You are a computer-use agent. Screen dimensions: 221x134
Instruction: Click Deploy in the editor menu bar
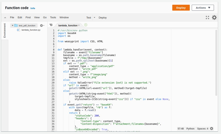(x=102, y=17)
